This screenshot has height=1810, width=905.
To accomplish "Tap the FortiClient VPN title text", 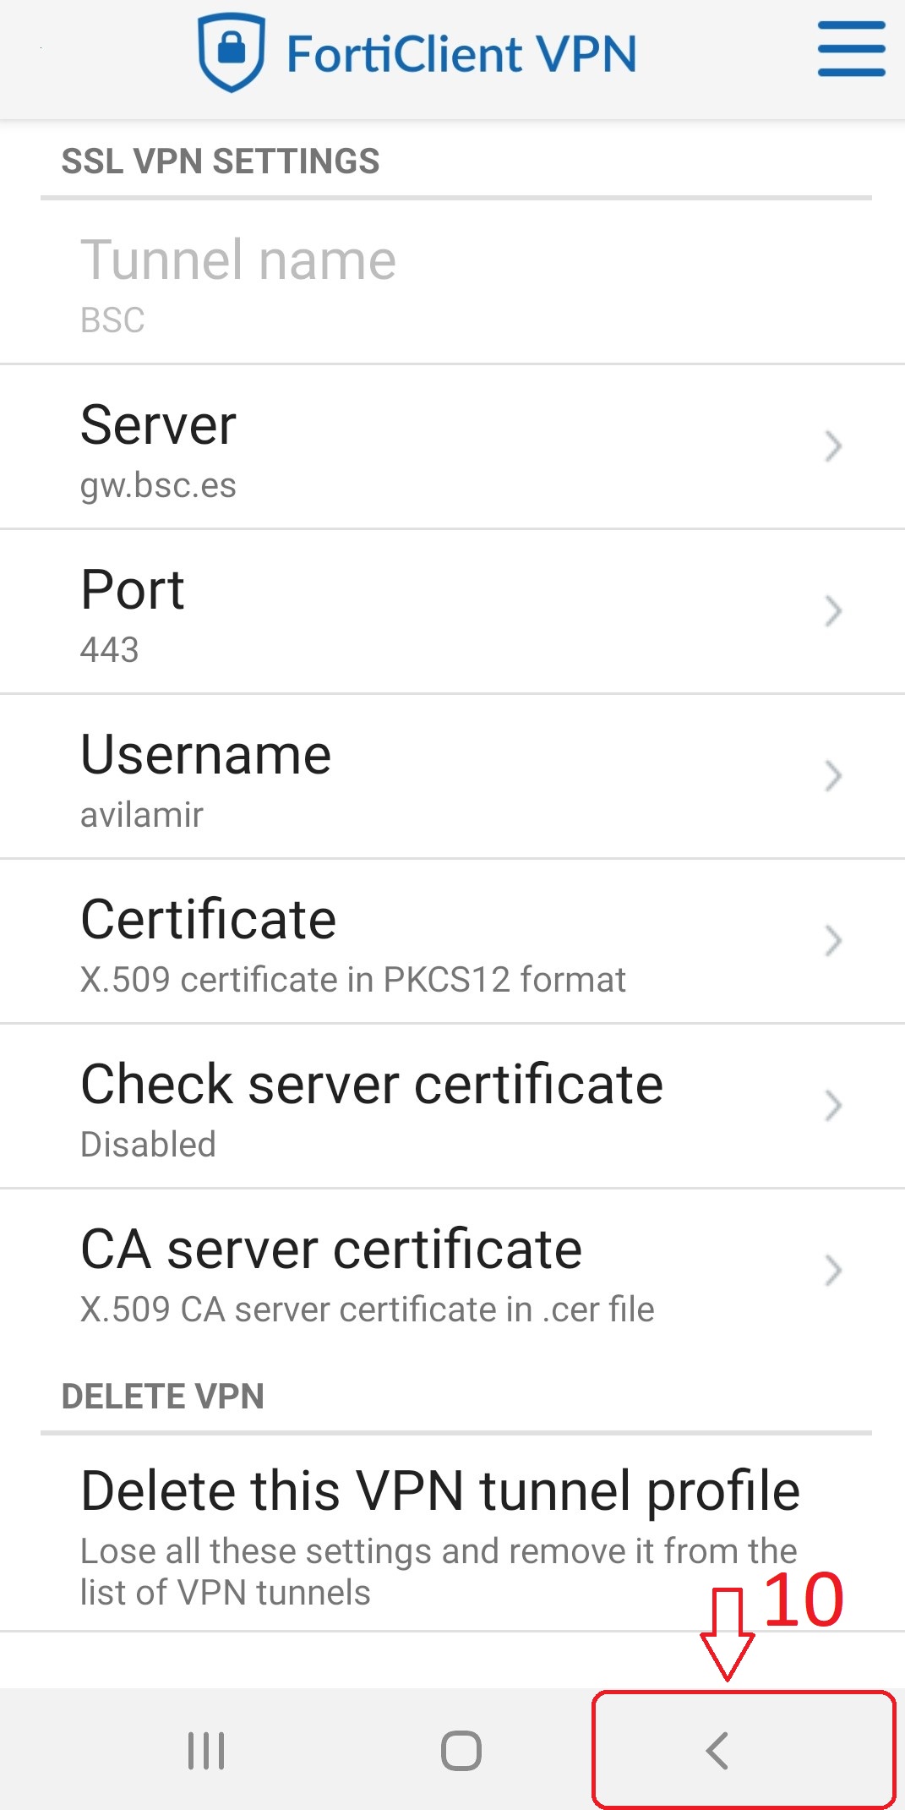I will [461, 54].
